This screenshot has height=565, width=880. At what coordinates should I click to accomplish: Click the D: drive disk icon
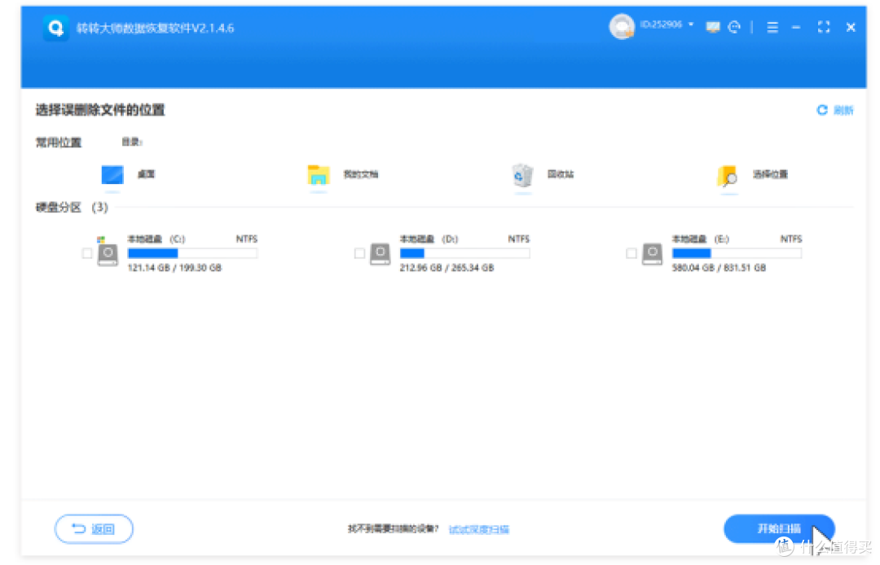tap(380, 253)
